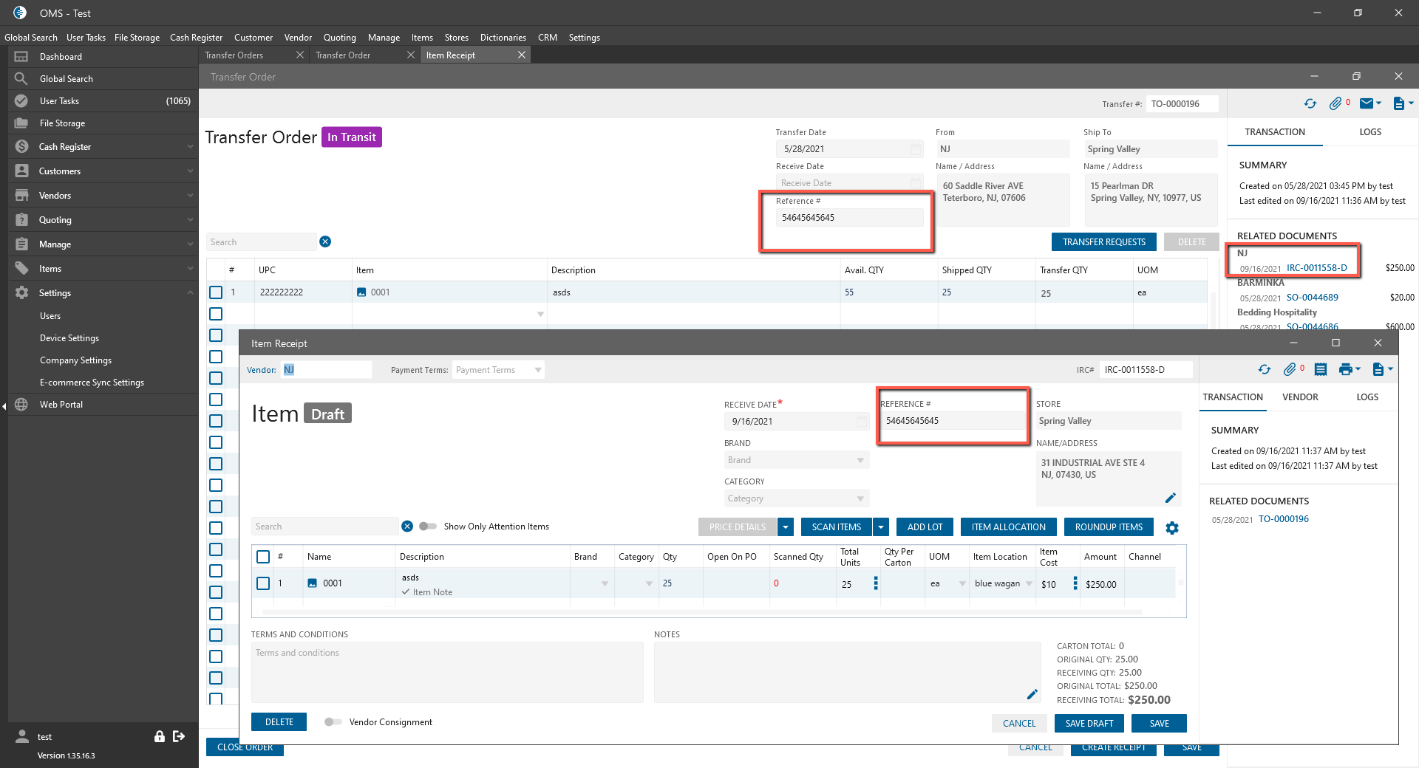Click the Transfer Order document icon
Screen dimensions: 1419x768
point(1398,104)
